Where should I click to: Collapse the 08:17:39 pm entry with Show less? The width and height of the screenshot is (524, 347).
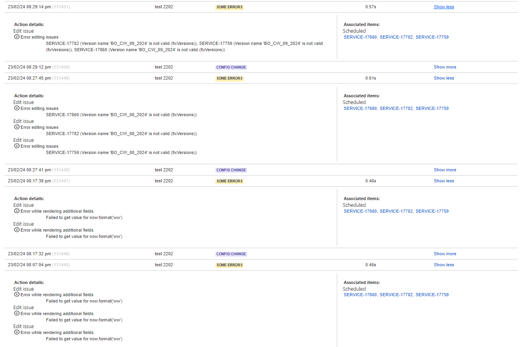pyautogui.click(x=444, y=181)
